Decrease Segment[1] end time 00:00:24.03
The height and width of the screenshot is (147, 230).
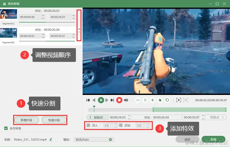74,18
